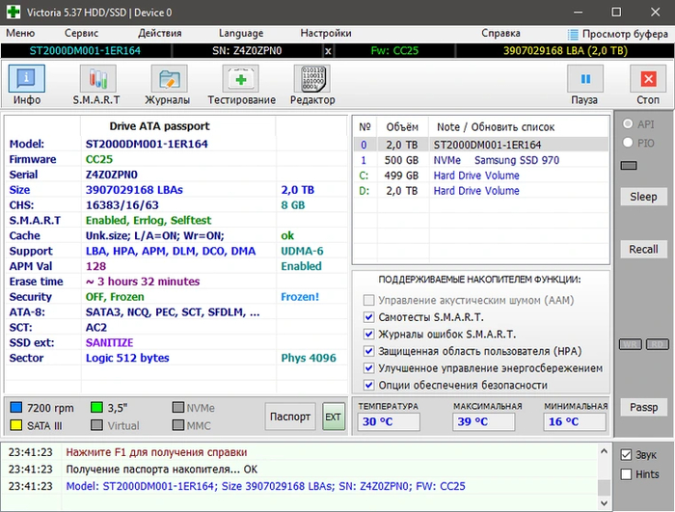Enable the Hints checkbox
675x512 pixels.
pyautogui.click(x=627, y=474)
